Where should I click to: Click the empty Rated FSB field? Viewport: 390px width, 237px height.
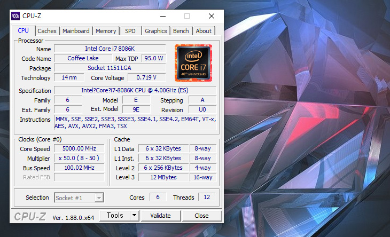click(79, 177)
